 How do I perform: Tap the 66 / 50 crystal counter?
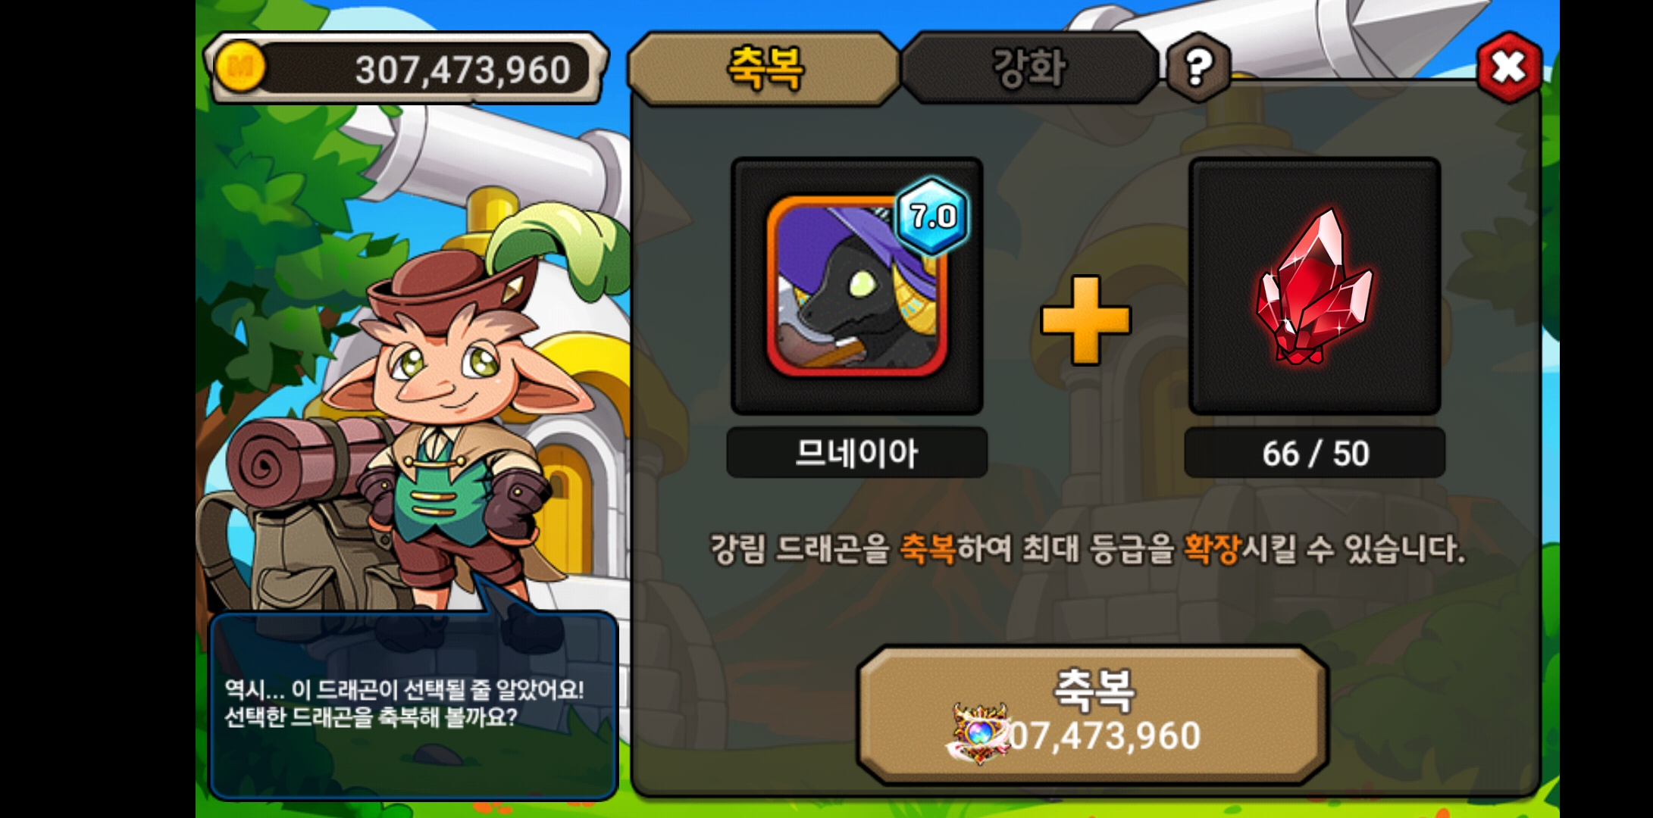pos(1315,453)
